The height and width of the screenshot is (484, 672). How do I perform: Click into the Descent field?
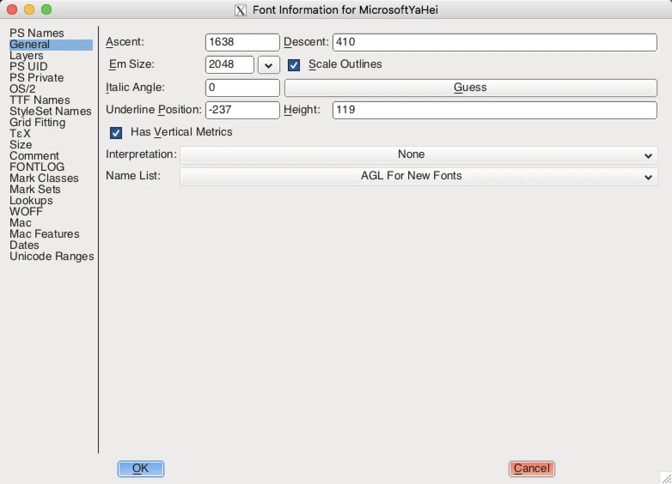[495, 42]
